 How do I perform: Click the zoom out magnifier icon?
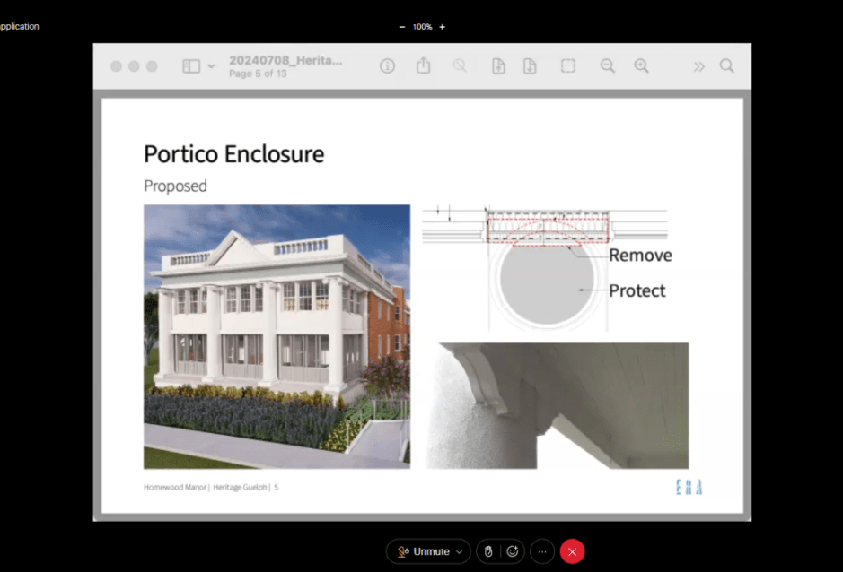coord(608,66)
